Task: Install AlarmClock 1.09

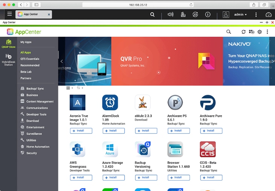Action: pos(114,131)
